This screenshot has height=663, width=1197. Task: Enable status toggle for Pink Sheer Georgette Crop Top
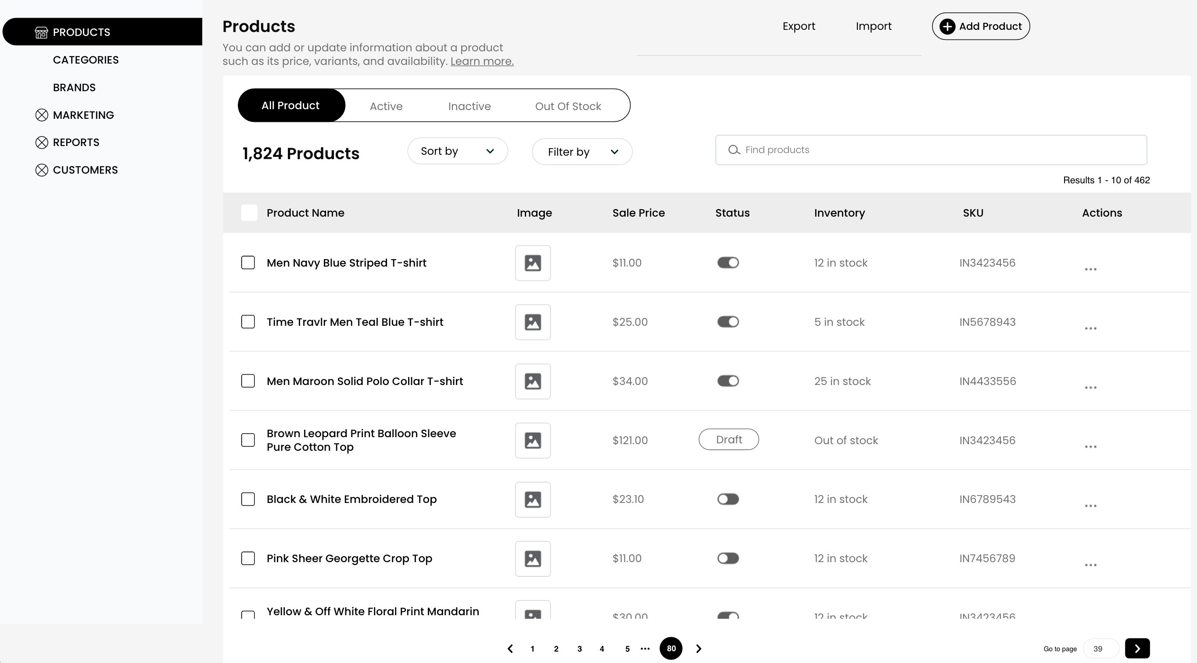click(x=728, y=558)
